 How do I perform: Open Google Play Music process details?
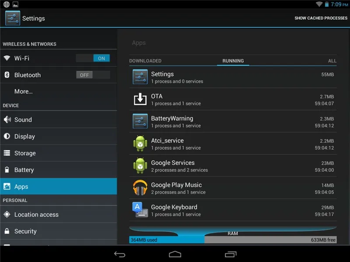(x=233, y=188)
